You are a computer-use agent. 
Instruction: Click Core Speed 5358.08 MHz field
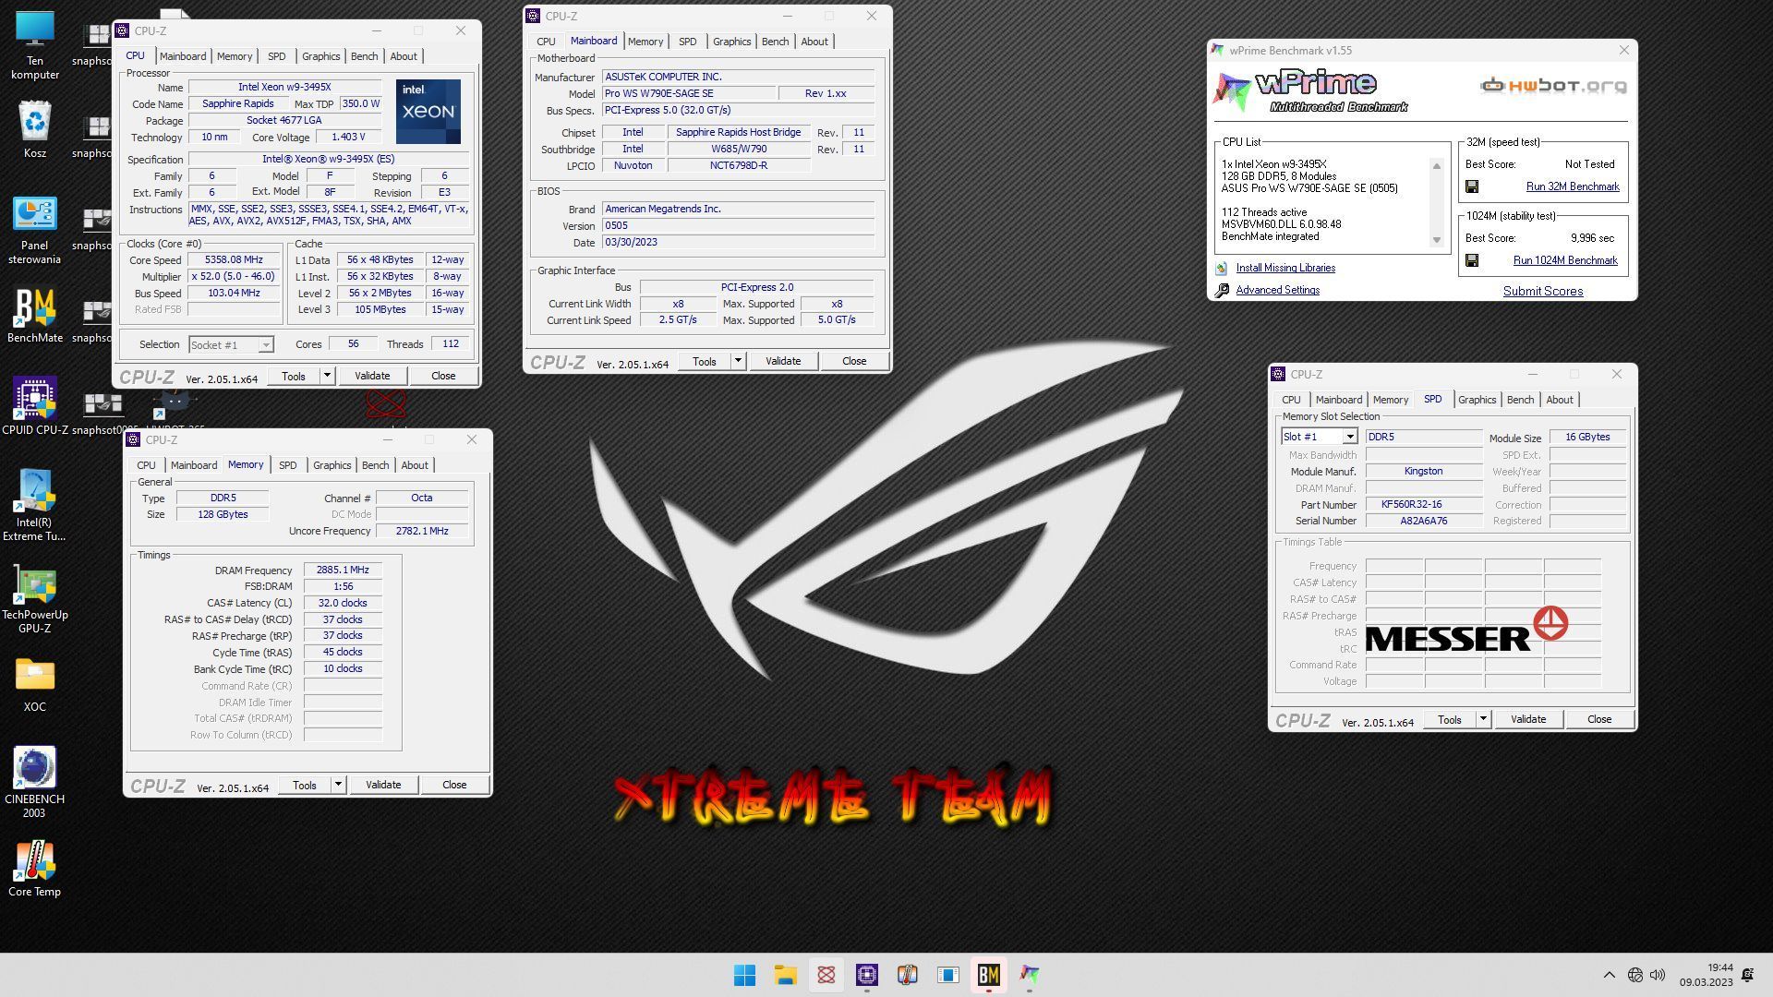coord(234,260)
